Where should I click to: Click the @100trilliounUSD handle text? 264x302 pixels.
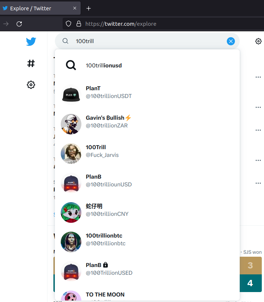pyautogui.click(x=109, y=185)
